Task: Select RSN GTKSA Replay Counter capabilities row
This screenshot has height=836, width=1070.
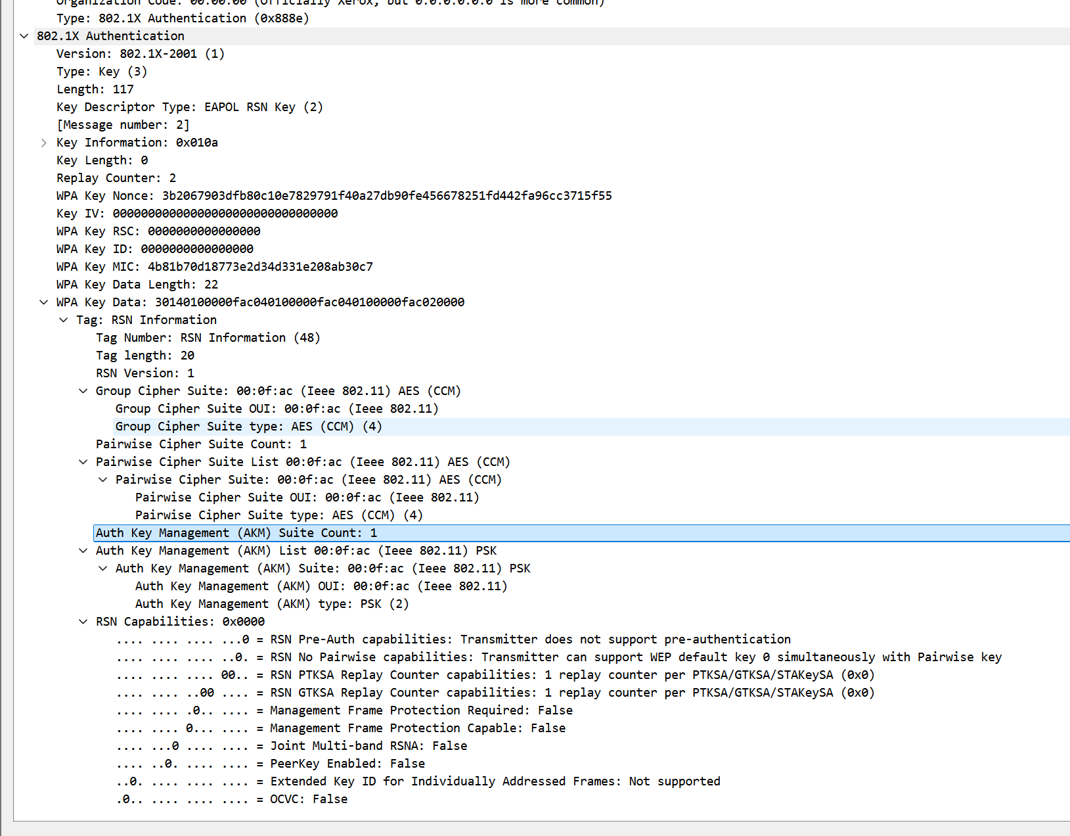Action: [x=495, y=693]
